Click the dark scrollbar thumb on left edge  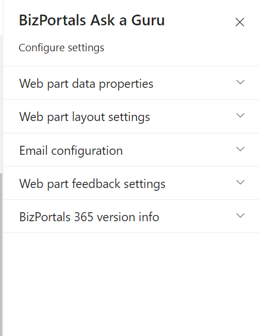(x=1, y=254)
